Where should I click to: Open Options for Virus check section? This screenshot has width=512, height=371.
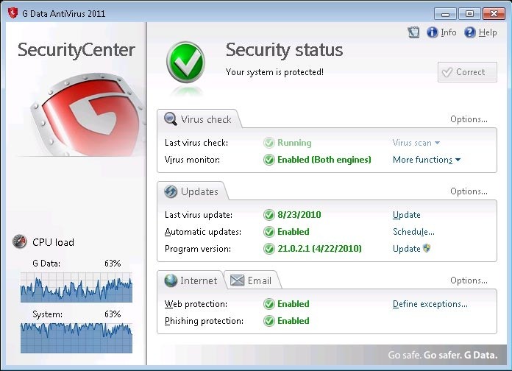point(469,119)
